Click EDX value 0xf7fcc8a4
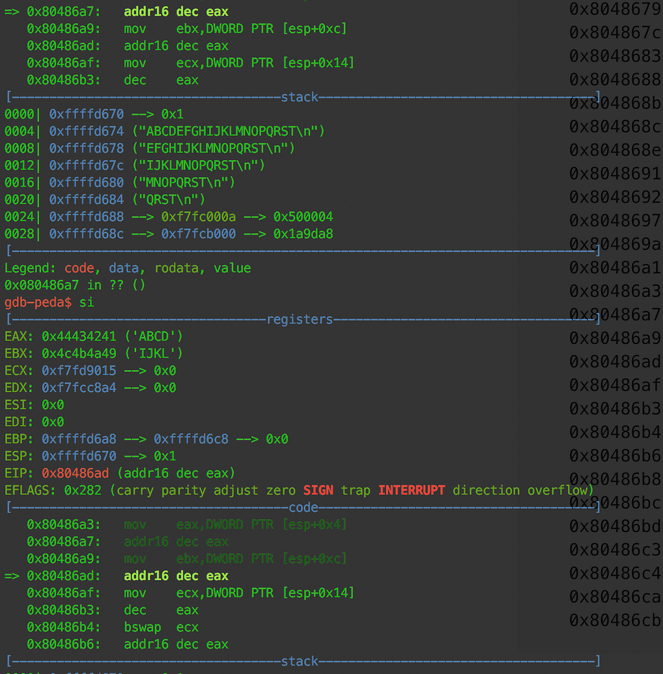This screenshot has width=663, height=674. (79, 388)
